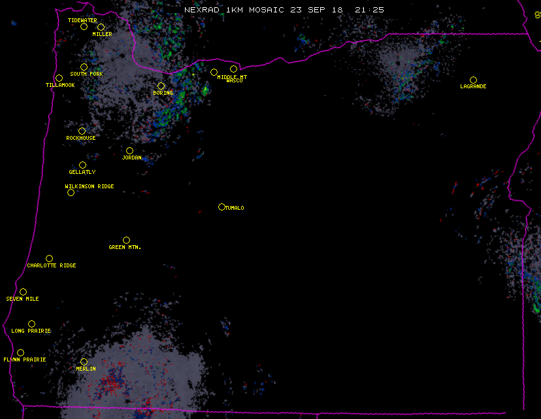541x419 pixels.
Task: Click the Long Prairie station circle
Action: tap(31, 324)
